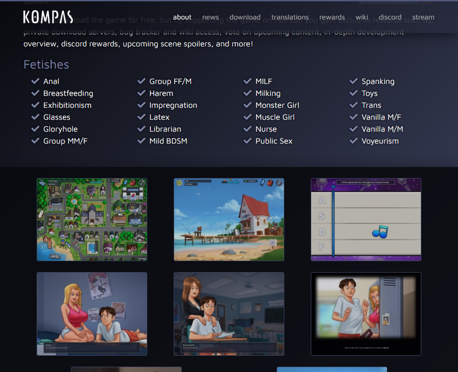Click the Monster Girl list item
The width and height of the screenshot is (458, 372).
277,105
